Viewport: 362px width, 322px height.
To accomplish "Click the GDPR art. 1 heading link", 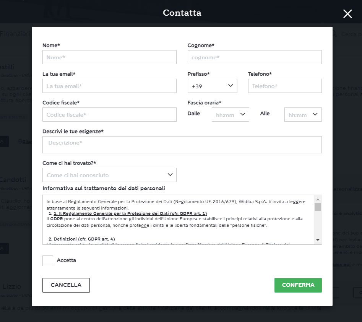I will (x=130, y=213).
